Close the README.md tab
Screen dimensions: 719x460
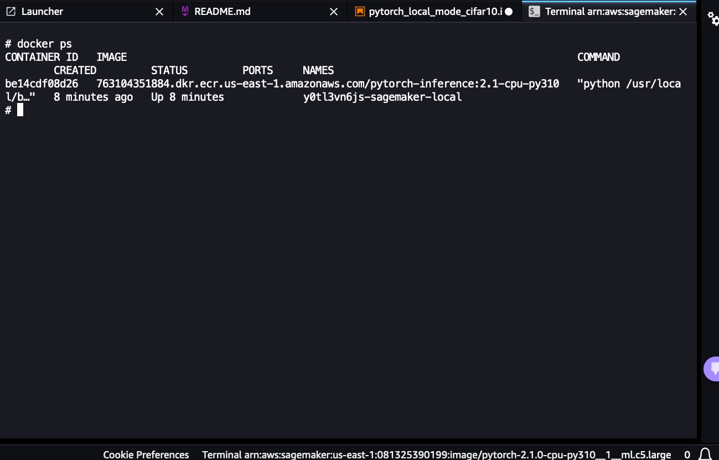click(x=334, y=12)
